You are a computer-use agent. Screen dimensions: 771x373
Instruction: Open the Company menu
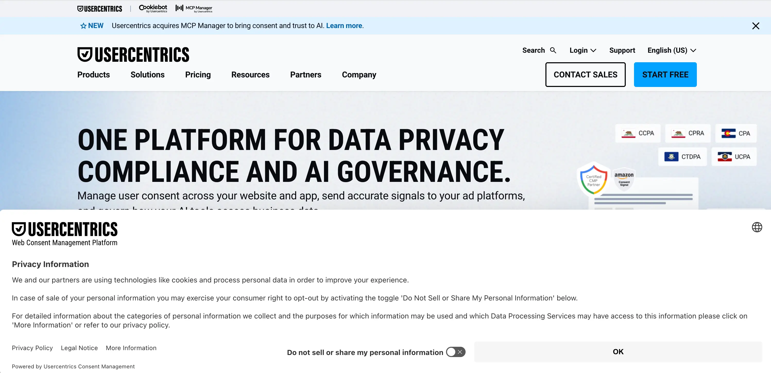[x=359, y=74]
